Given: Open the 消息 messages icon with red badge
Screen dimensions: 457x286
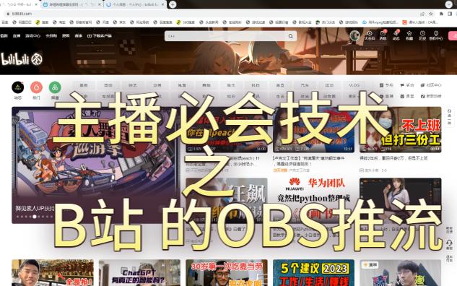Looking at the screenshot, I should [383, 35].
